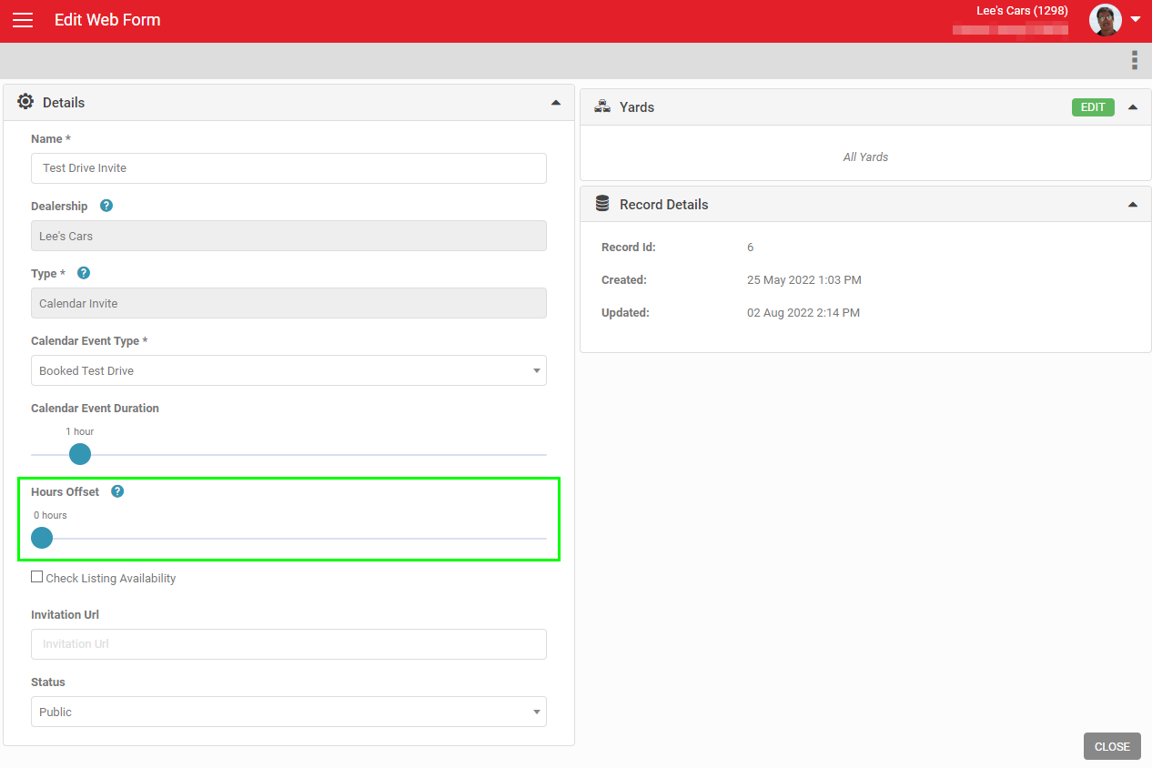Collapse the Record Details panel
This screenshot has height=768, width=1152.
click(x=1133, y=205)
